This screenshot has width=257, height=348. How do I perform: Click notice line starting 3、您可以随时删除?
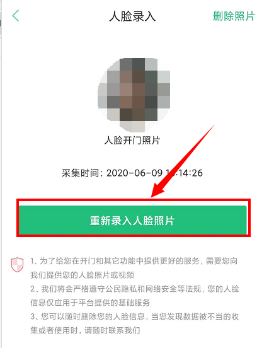coord(134,316)
